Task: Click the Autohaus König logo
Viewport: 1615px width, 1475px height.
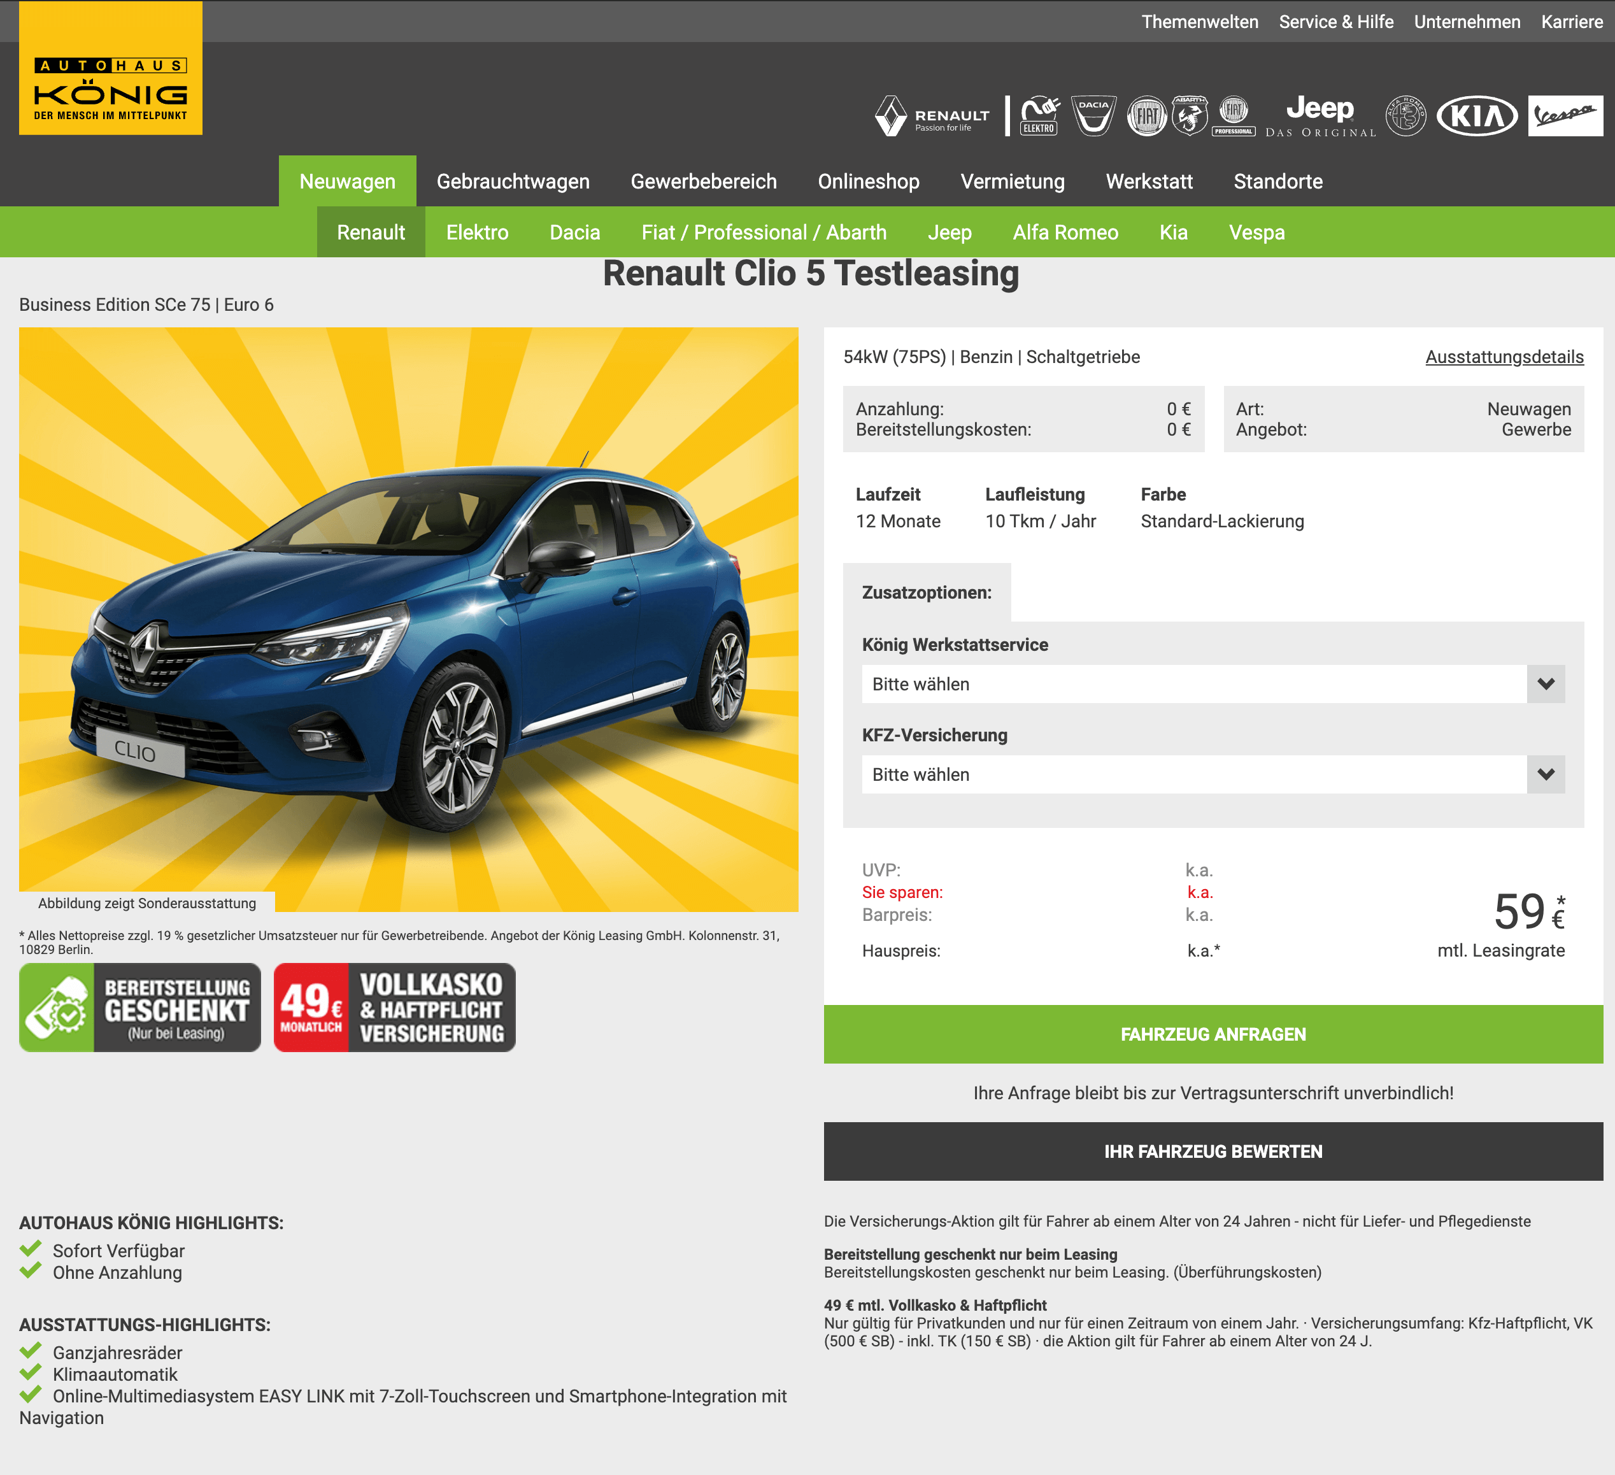Action: (111, 68)
